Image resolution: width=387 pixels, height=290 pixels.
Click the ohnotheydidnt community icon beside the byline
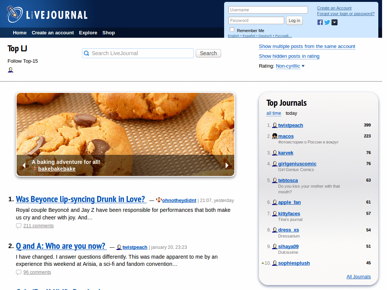[159, 200]
